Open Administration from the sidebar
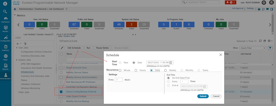 6,76
